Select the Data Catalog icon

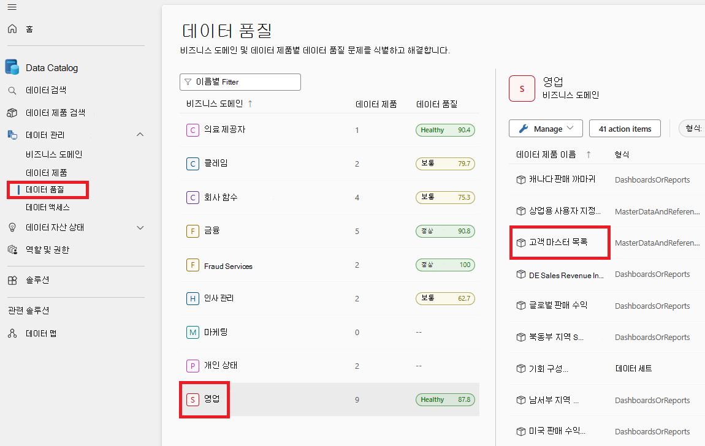pyautogui.click(x=12, y=67)
